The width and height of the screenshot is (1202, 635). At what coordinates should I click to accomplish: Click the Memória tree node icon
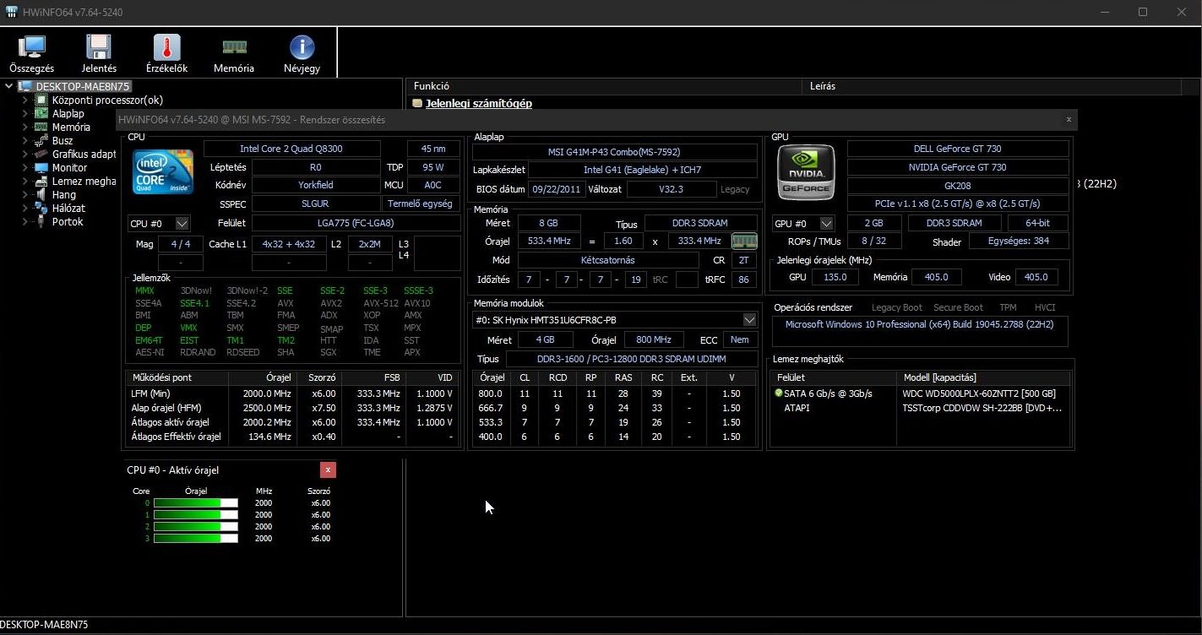(41, 127)
